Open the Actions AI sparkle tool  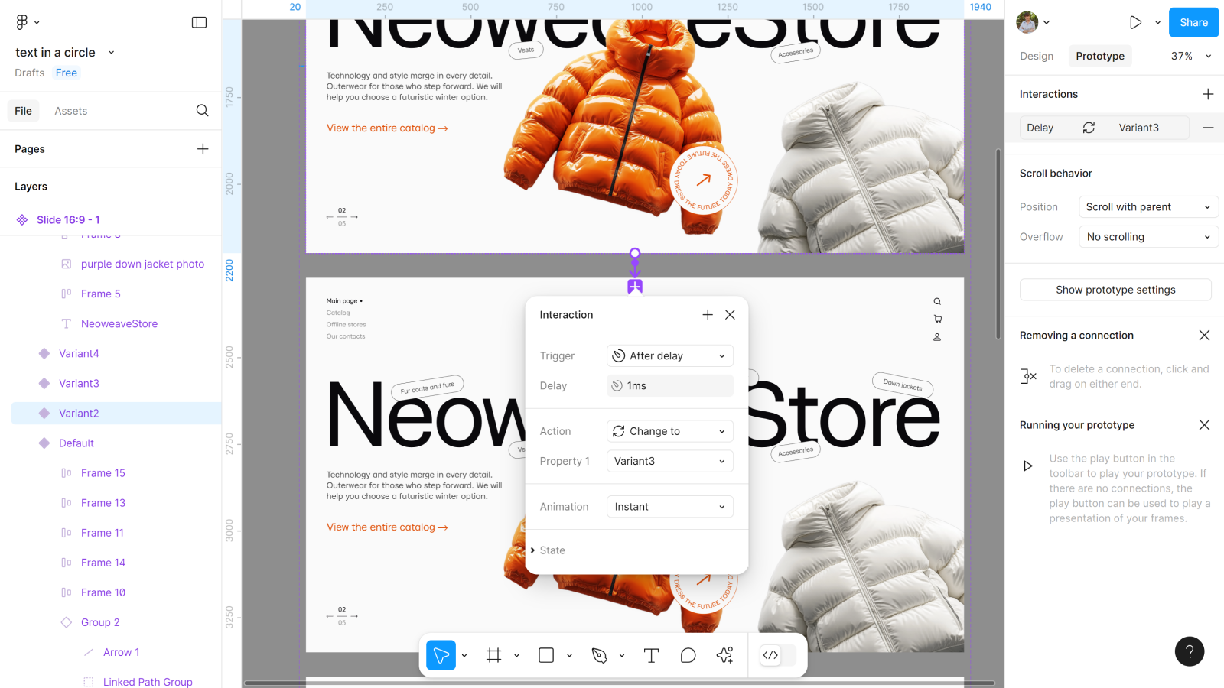tap(724, 655)
